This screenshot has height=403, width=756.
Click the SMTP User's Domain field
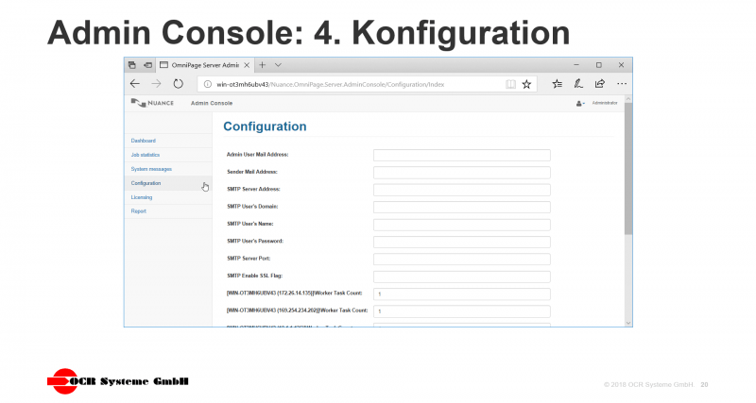tap(462, 207)
